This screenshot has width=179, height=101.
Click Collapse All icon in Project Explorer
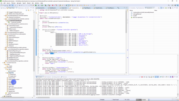pyautogui.click(x=27, y=10)
